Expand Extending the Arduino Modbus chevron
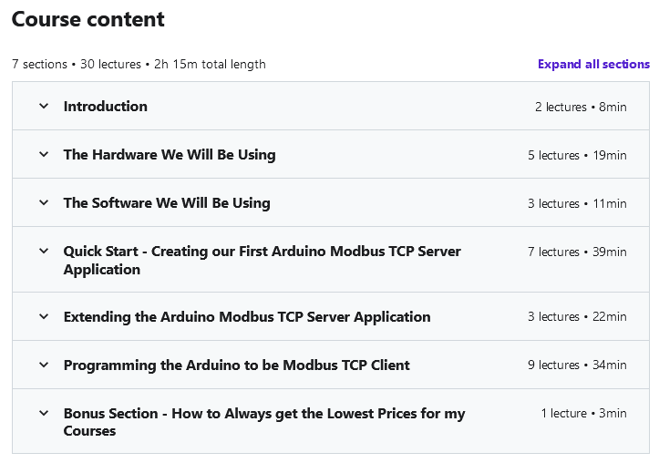 44,316
